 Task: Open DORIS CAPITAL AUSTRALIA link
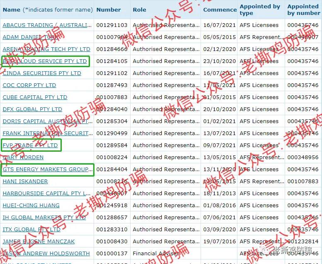pyautogui.click(x=48, y=121)
